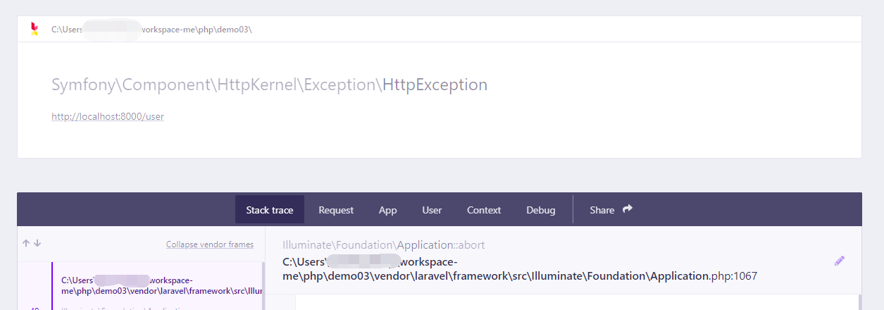This screenshot has height=310, width=884.
Task: Go to next frame using down arrow
Action: (37, 243)
